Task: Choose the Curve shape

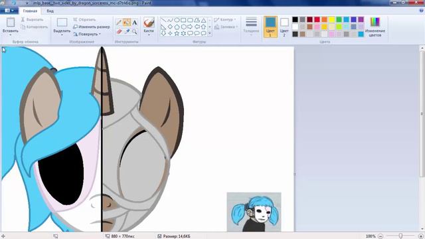Action: pos(170,21)
